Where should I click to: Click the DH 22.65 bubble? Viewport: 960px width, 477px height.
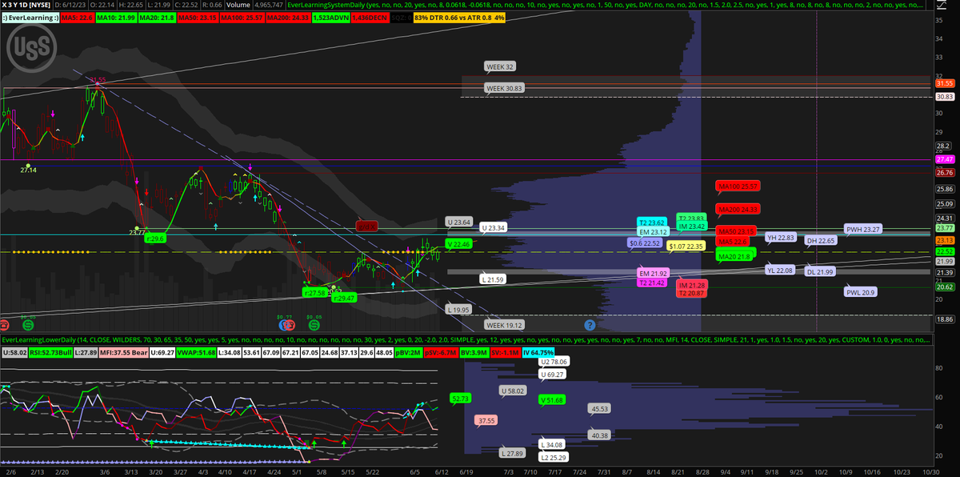click(821, 240)
